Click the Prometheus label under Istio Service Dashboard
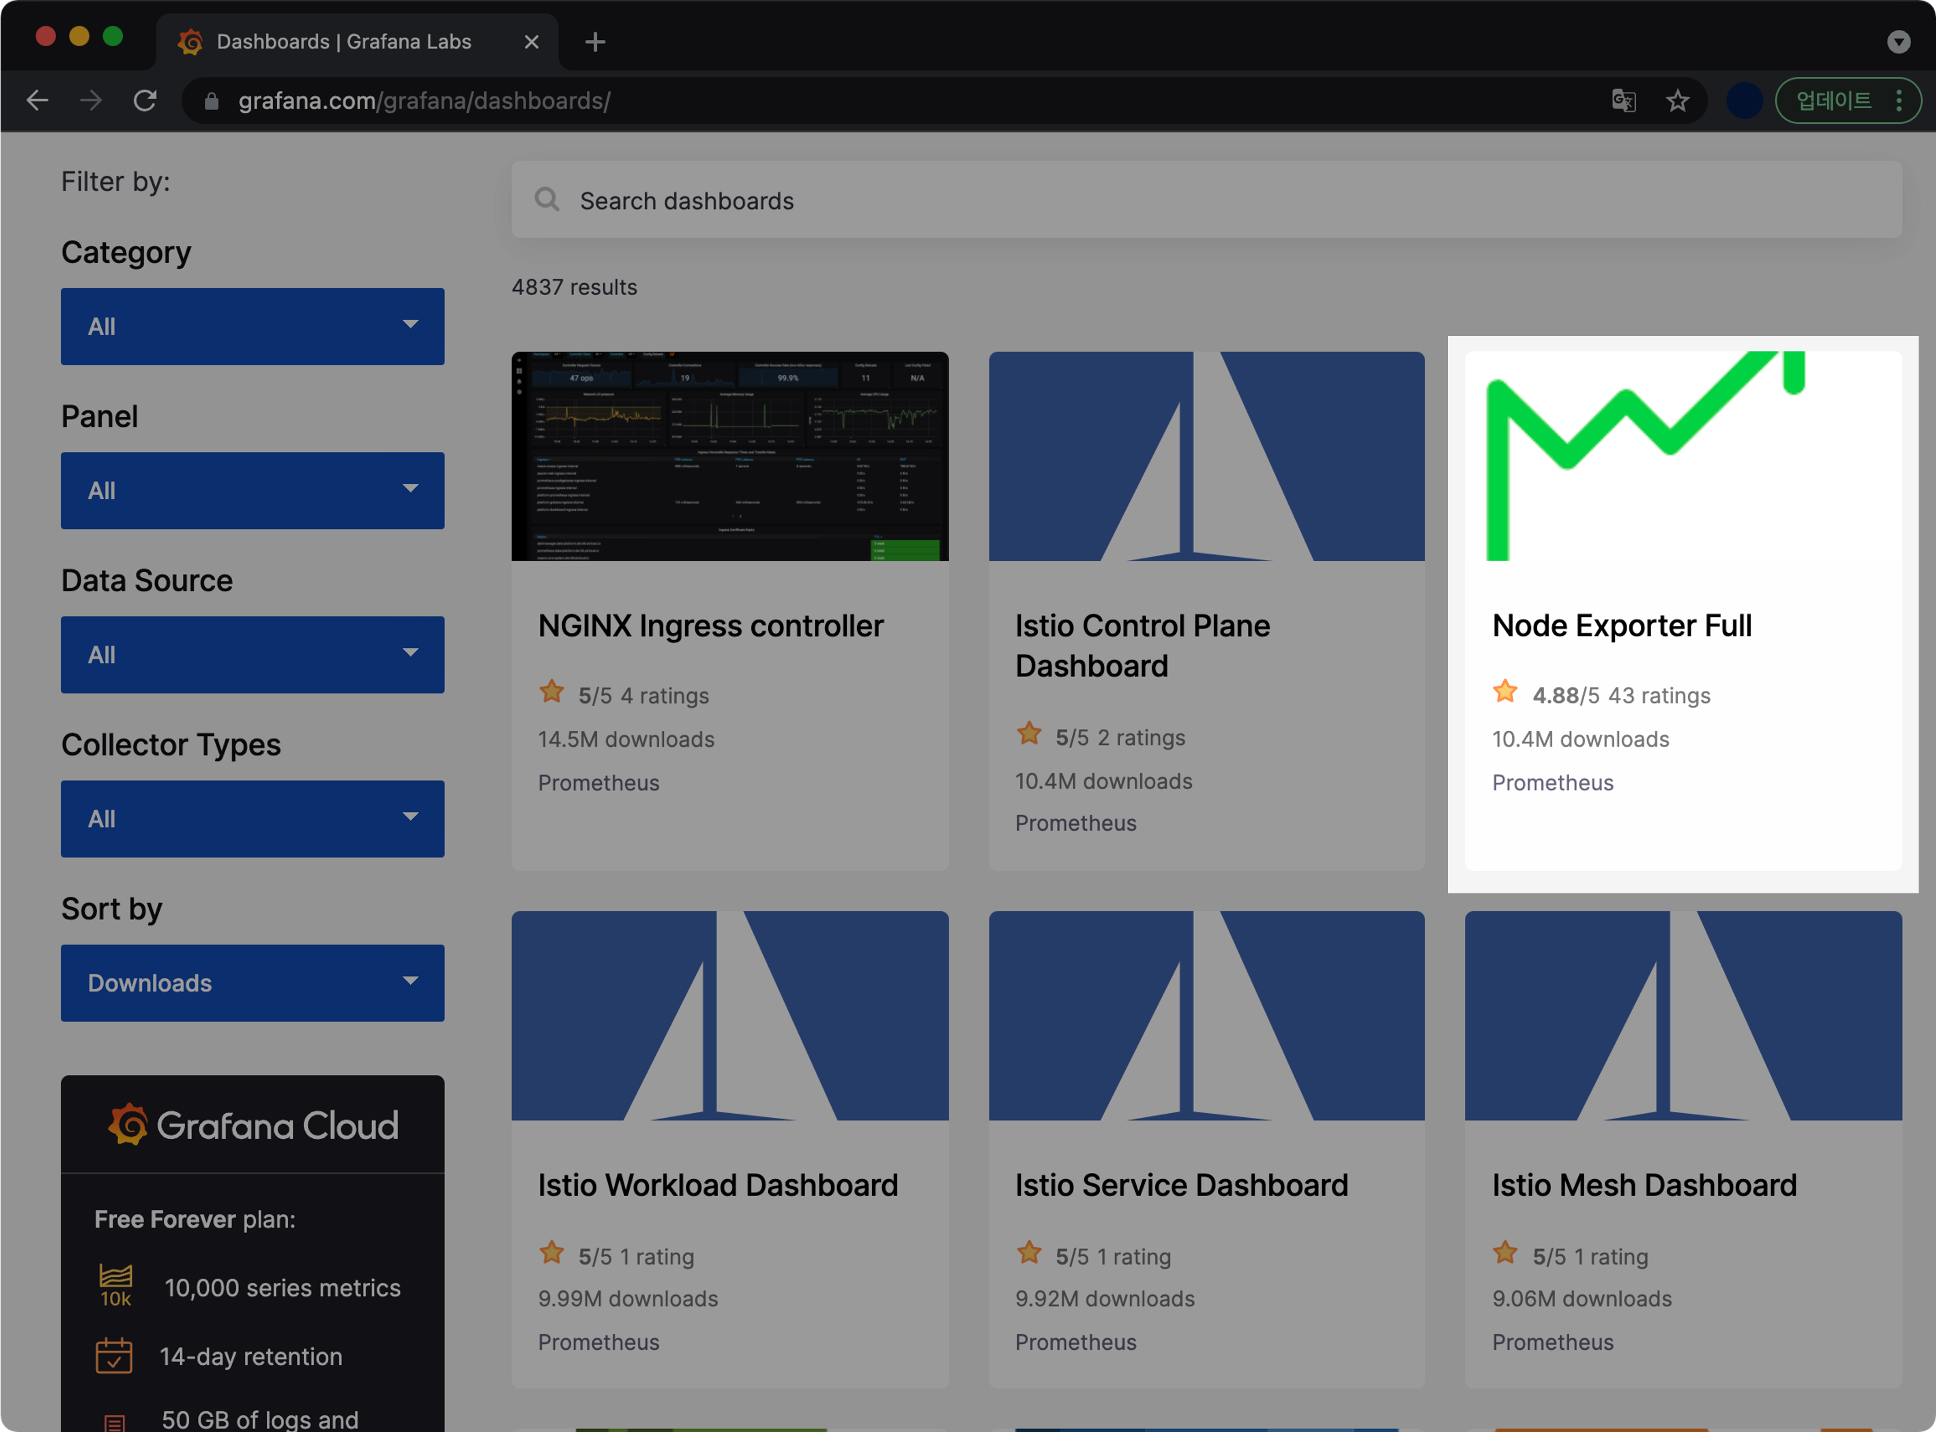 (1075, 1342)
